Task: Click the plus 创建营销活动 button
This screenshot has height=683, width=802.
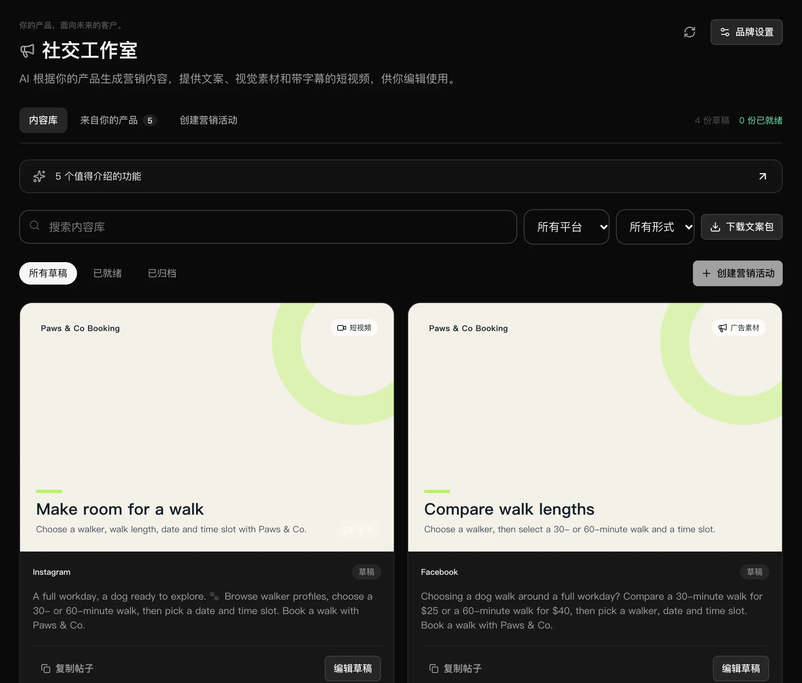Action: coord(737,273)
